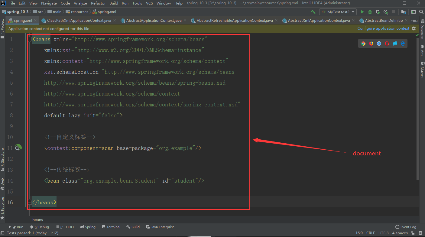Open the Run tool window button
This screenshot has width=425, height=237.
coord(16,227)
